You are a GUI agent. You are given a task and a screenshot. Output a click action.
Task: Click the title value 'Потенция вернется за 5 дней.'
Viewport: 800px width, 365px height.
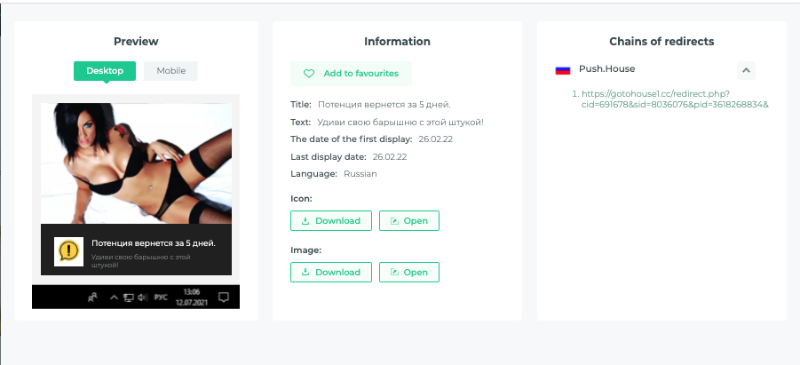pyautogui.click(x=384, y=105)
